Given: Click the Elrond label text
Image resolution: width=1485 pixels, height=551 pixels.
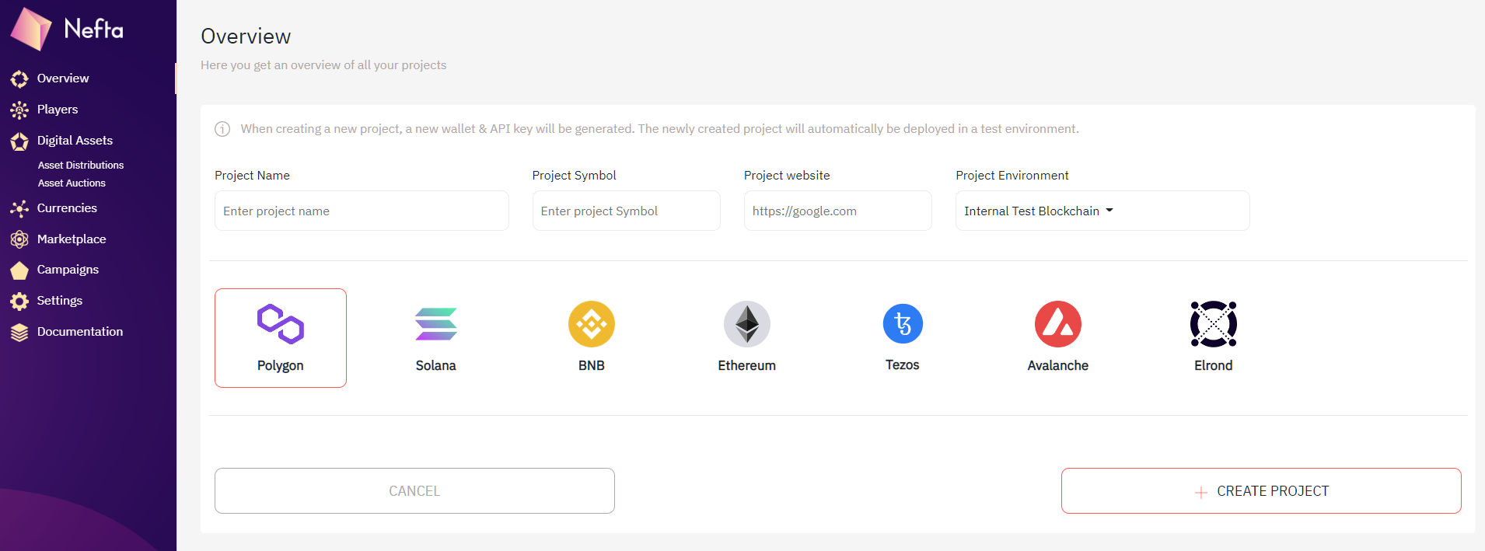Looking at the screenshot, I should point(1214,365).
